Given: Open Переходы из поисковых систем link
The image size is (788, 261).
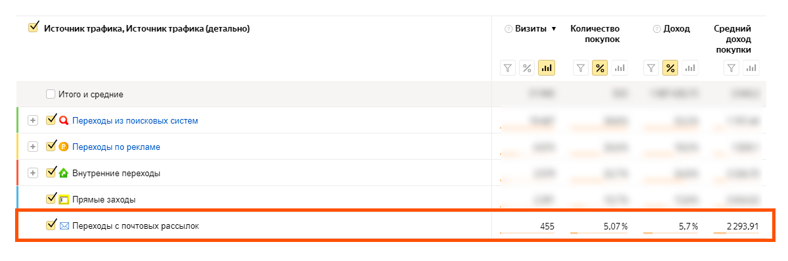Looking at the screenshot, I should [x=135, y=121].
